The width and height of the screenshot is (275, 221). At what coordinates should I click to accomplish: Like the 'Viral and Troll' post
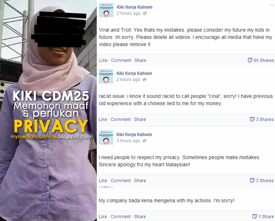click(x=103, y=60)
